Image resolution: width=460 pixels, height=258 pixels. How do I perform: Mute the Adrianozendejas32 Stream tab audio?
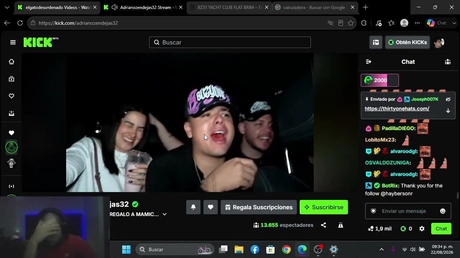pyautogui.click(x=114, y=7)
